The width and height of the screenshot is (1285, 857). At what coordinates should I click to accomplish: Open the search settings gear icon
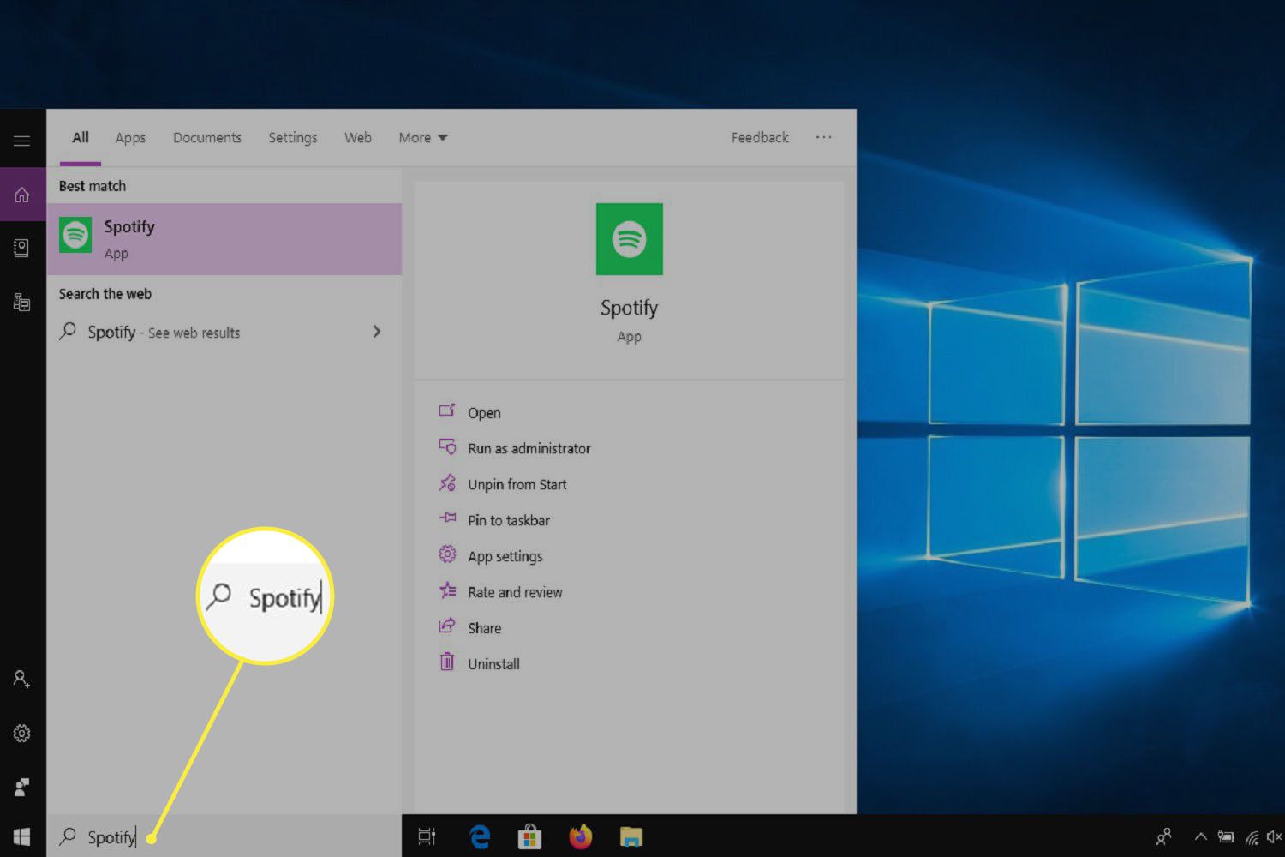22,734
